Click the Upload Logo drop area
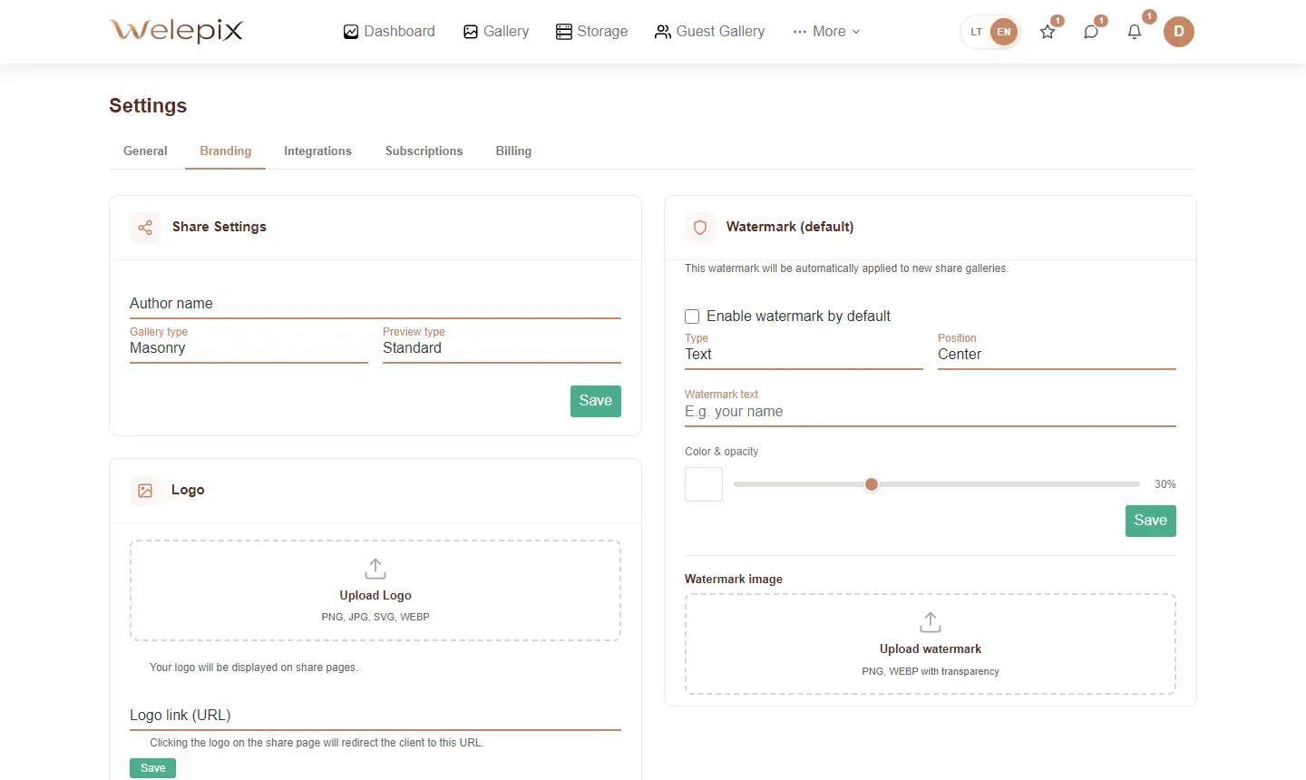 tap(375, 590)
